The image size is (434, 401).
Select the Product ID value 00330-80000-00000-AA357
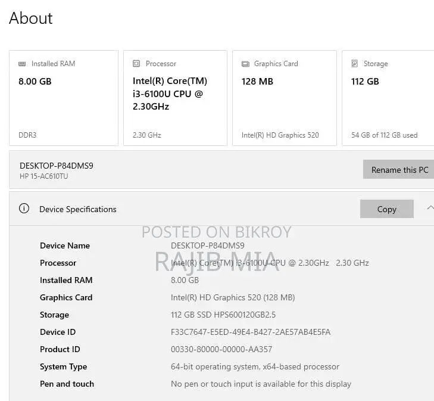221,349
